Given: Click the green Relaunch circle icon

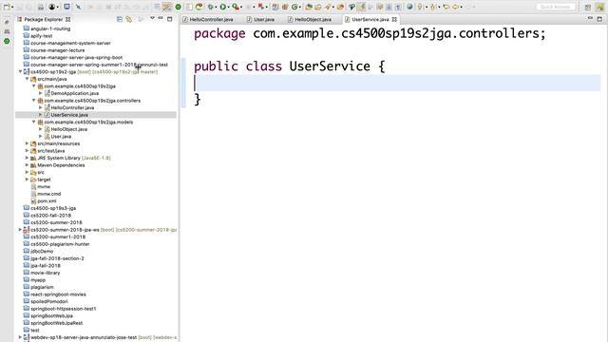Looking at the screenshot, I should (178, 7).
